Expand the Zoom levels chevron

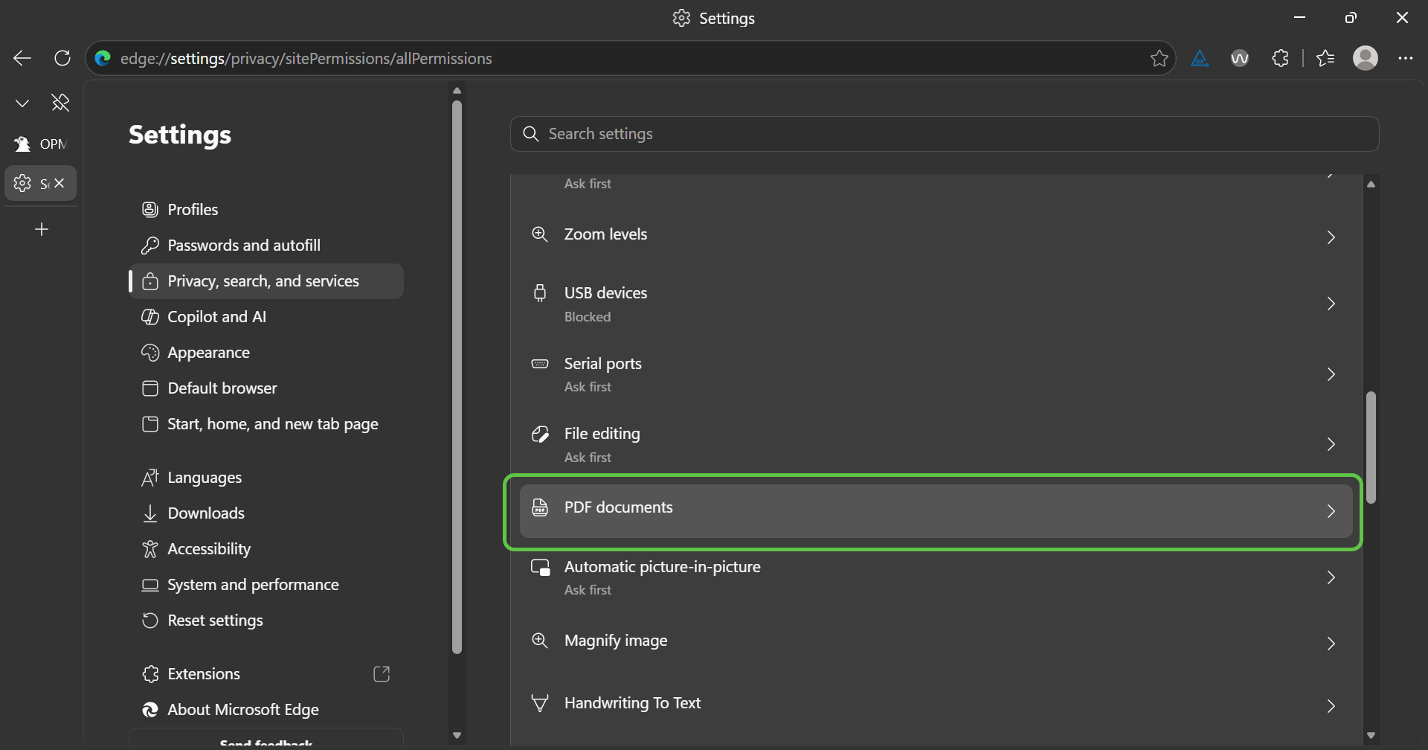tap(1331, 237)
